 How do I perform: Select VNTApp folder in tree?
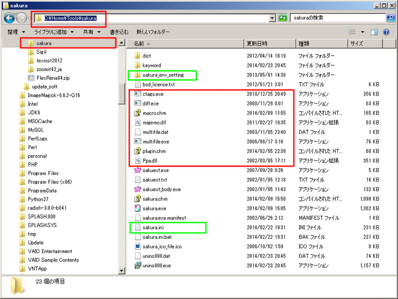click(37, 269)
